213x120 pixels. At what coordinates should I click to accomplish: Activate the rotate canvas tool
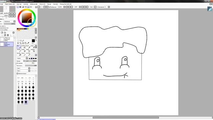(x=23, y=43)
